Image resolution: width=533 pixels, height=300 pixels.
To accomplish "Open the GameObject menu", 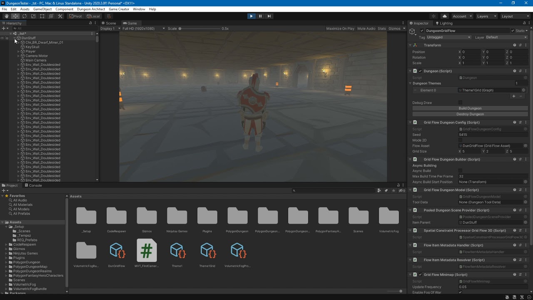I will (x=42, y=9).
